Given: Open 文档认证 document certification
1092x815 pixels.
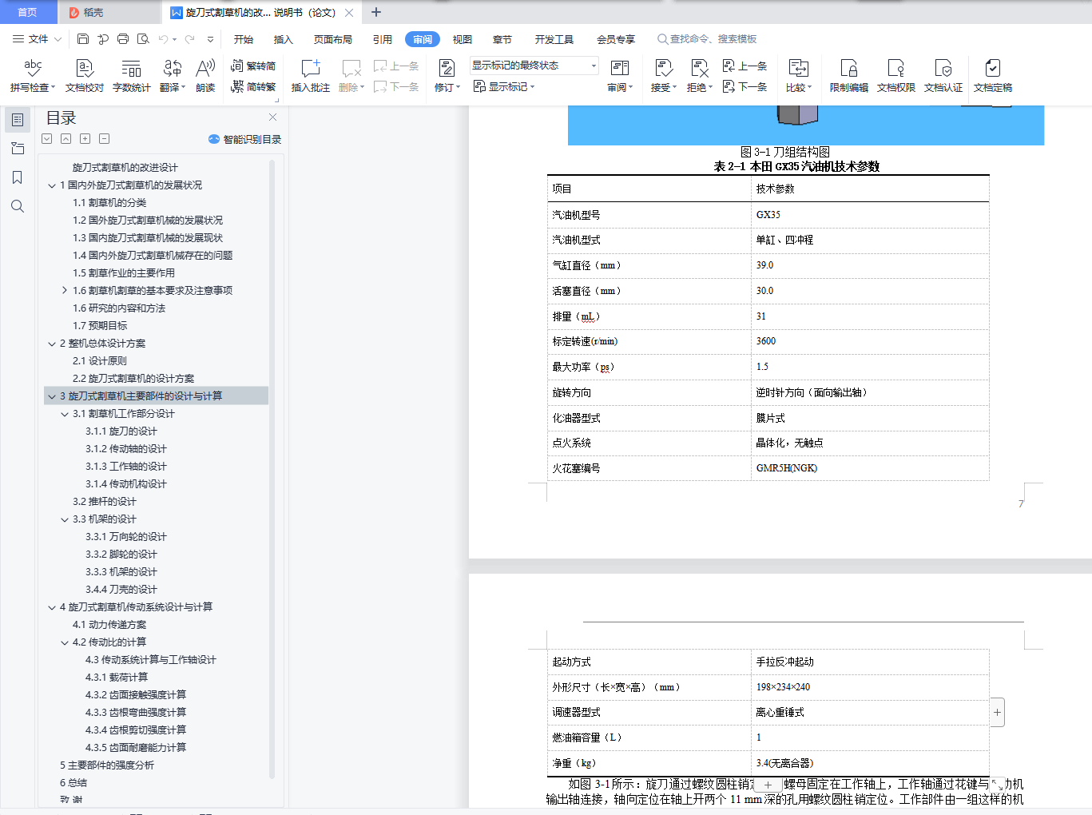Looking at the screenshot, I should (943, 76).
